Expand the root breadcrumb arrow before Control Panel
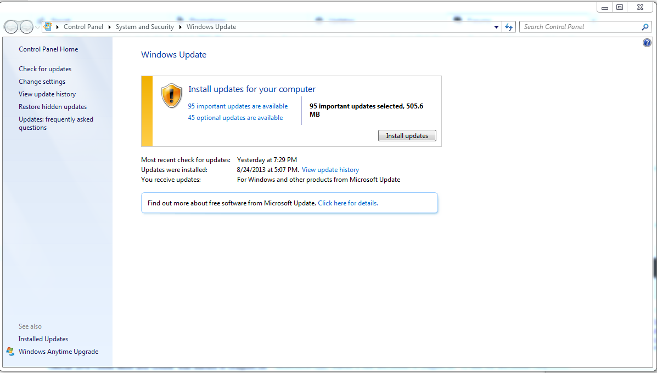 (x=58, y=27)
